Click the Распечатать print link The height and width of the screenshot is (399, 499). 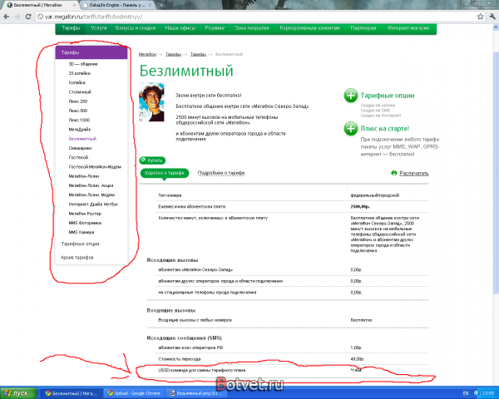(x=414, y=174)
